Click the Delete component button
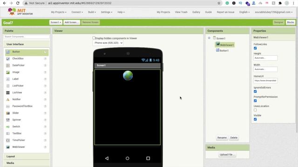Screen dimensions: 298x167 (234, 138)
